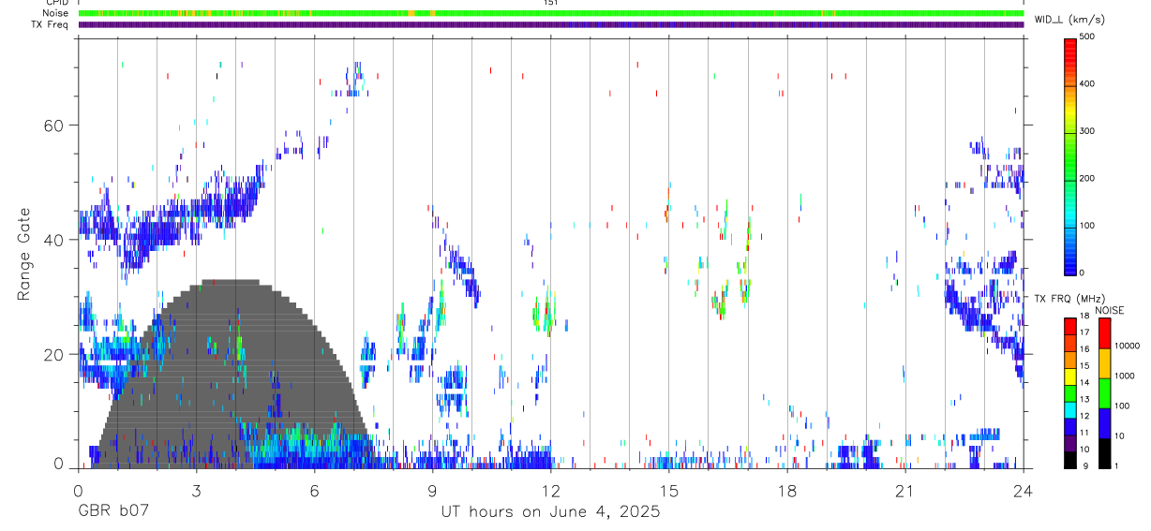This screenshot has width=1151, height=531.
Task: Click the 1000 noise tick label
Action: click(x=1125, y=376)
